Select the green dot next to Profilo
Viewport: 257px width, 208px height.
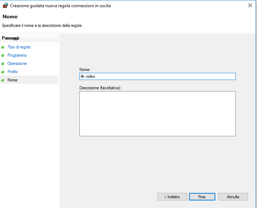[x=3, y=72]
